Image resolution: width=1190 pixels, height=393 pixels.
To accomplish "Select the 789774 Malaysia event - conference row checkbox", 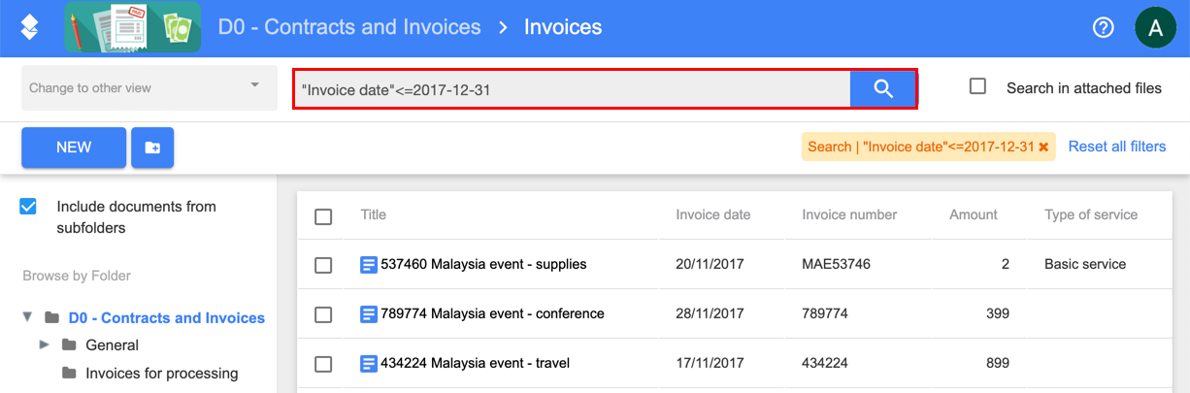I will point(323,314).
